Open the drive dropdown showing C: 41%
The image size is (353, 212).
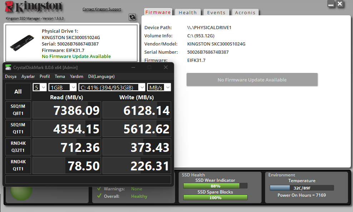(112, 88)
